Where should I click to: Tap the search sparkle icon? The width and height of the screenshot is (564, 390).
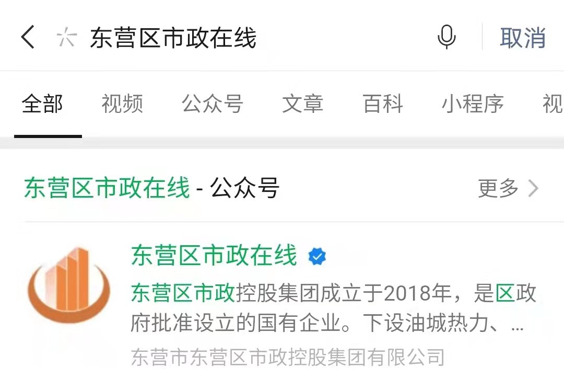click(x=67, y=37)
